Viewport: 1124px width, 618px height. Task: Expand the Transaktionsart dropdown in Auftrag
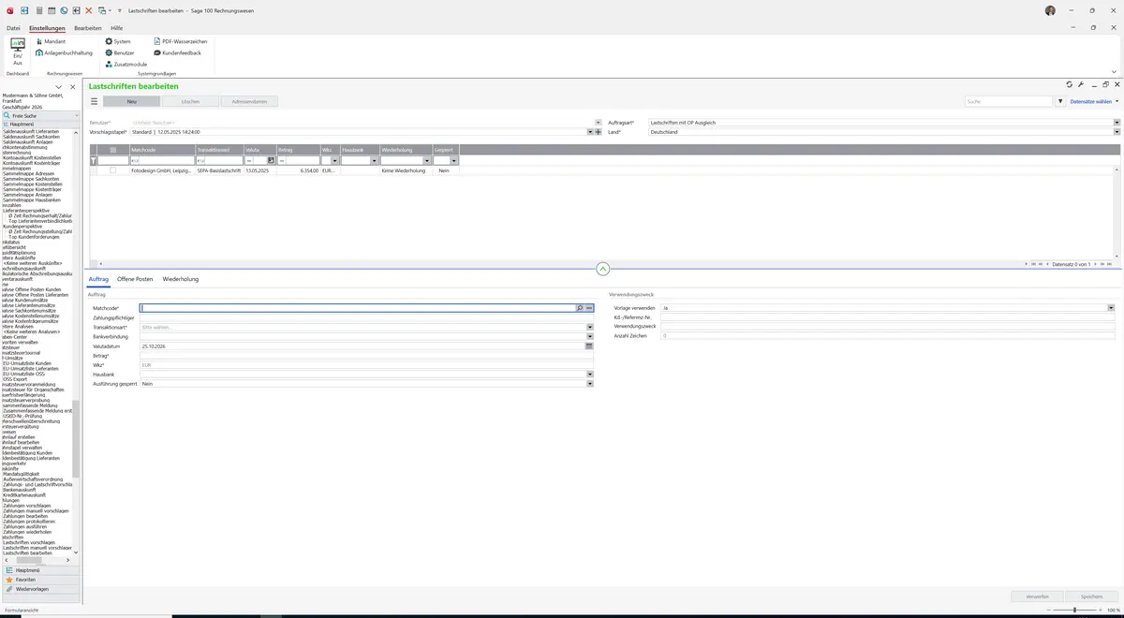(x=590, y=327)
